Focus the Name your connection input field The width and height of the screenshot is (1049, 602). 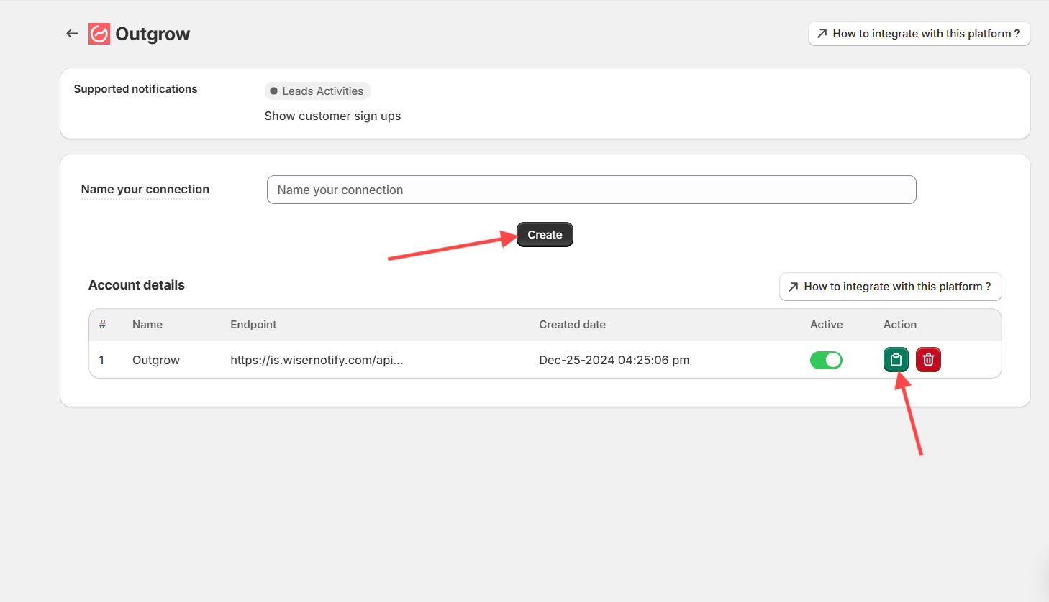[x=591, y=190]
